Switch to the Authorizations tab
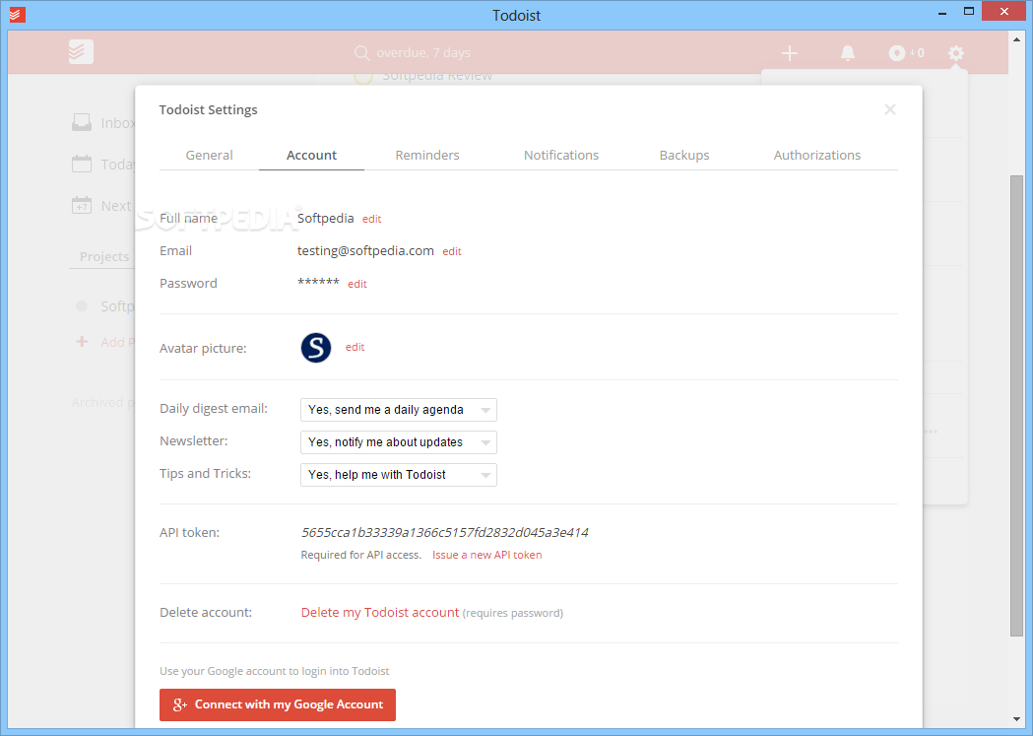 click(x=817, y=156)
